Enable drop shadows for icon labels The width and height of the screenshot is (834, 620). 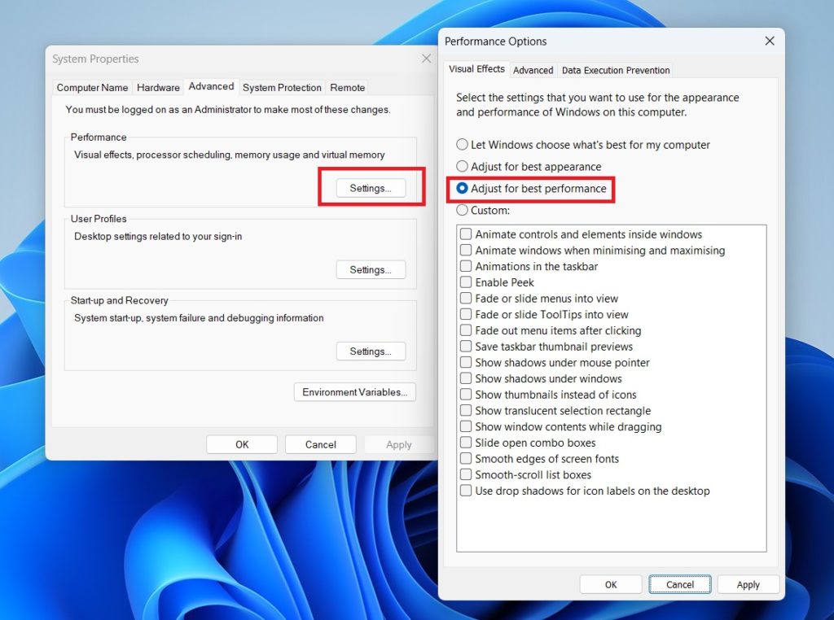tap(466, 491)
